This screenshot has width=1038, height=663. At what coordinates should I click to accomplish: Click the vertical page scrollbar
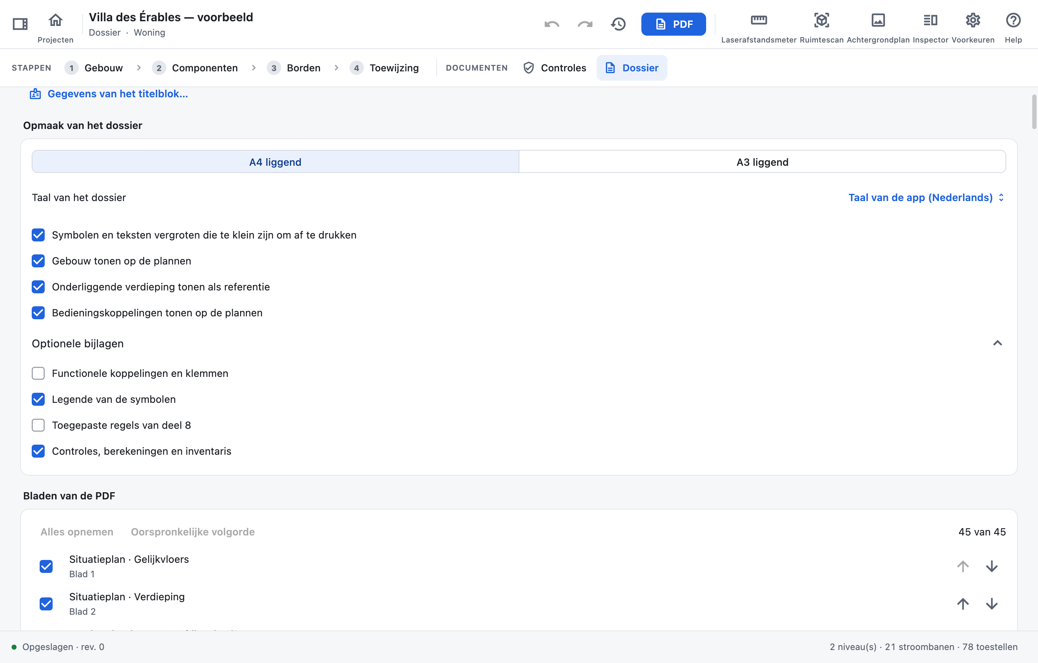[1034, 111]
